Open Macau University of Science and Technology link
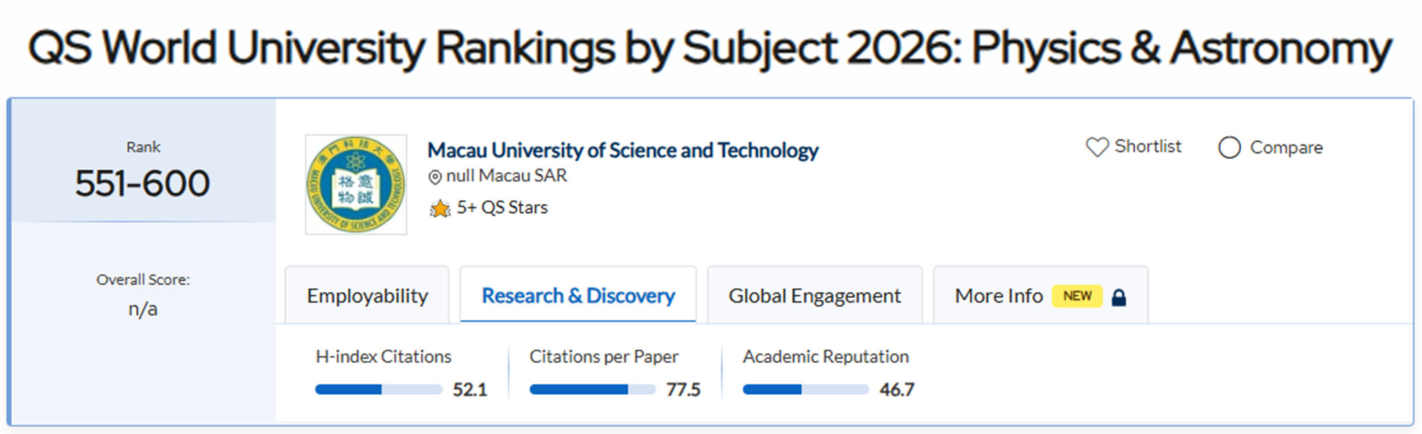Screen dimensions: 1422x434 pos(622,150)
